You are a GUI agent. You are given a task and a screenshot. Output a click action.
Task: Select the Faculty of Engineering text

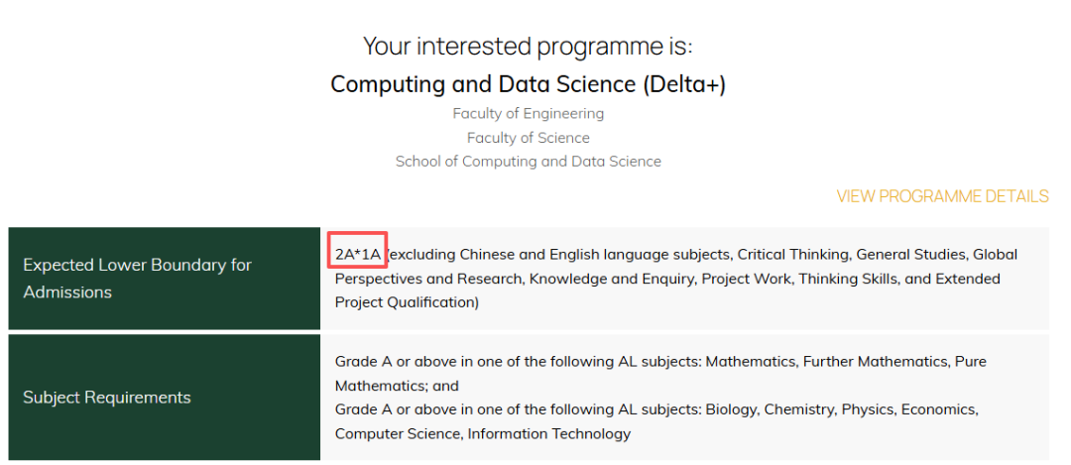528,114
